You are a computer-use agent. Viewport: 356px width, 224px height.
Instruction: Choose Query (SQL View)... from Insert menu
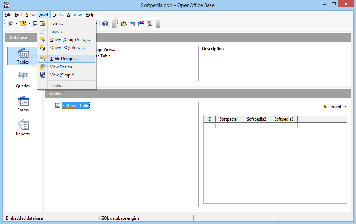click(66, 48)
